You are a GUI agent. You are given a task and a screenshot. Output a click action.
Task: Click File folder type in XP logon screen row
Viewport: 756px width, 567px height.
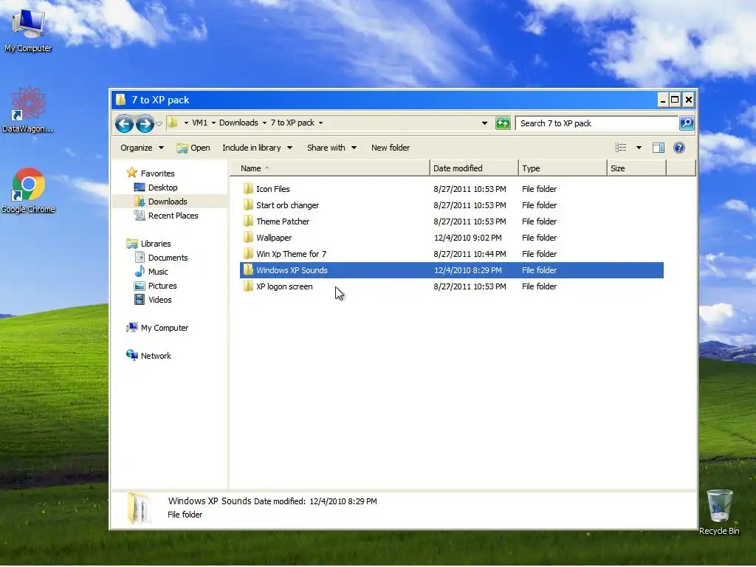pos(539,287)
